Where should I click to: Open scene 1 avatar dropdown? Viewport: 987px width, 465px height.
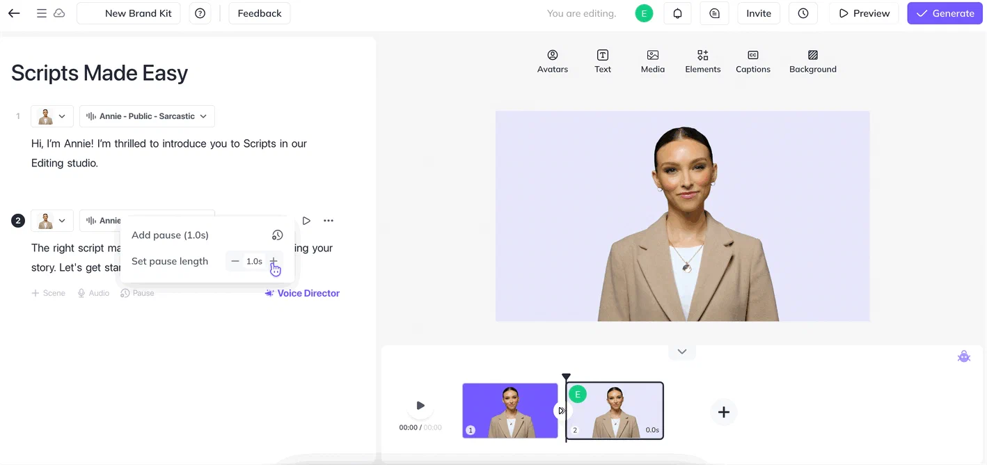point(52,116)
